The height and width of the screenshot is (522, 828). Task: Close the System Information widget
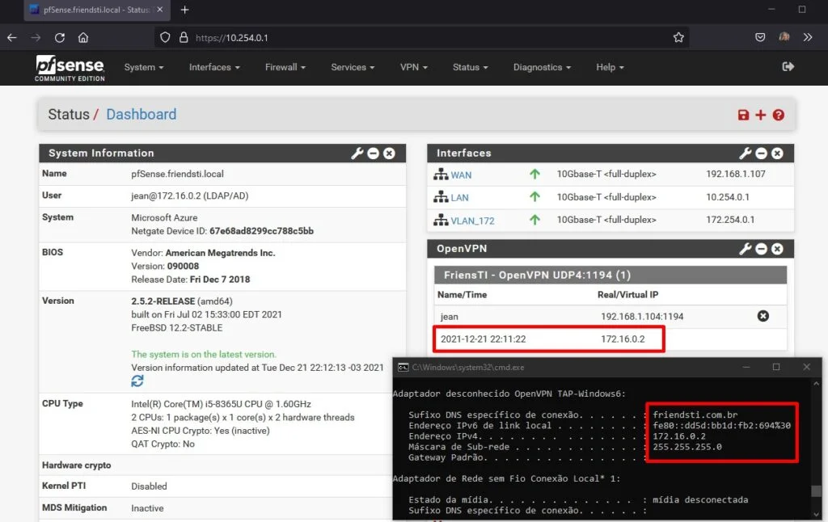389,153
